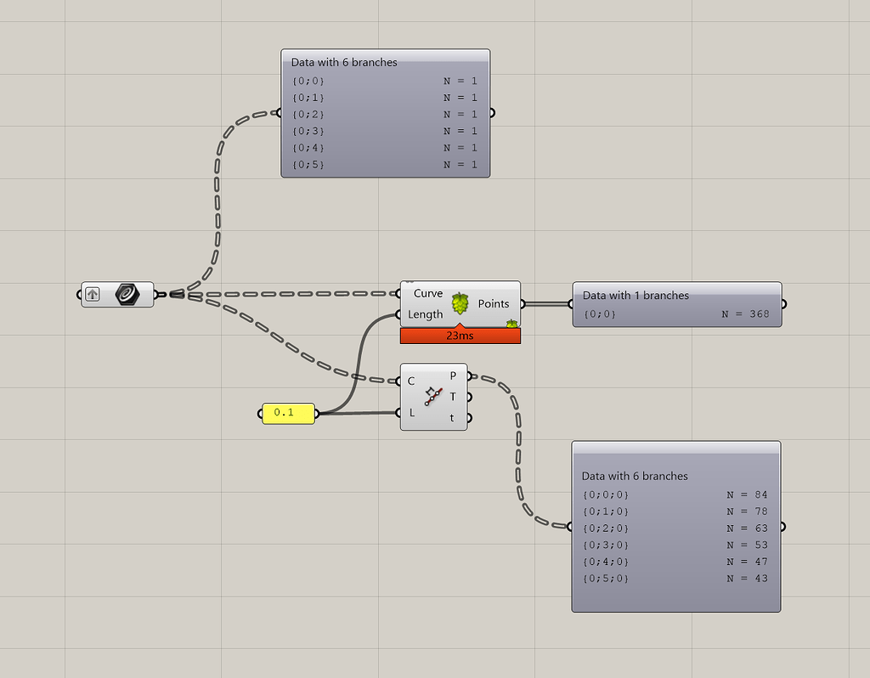
Task: Click branch {0;3;0} with N = 53
Action: click(x=675, y=545)
